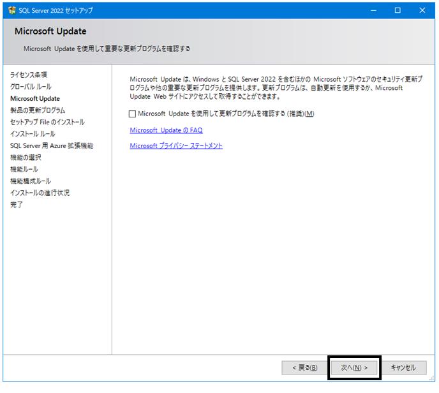439x393 pixels.
Task: Select 製品の更新プログラム step in sidebar
Action: pyautogui.click(x=38, y=110)
